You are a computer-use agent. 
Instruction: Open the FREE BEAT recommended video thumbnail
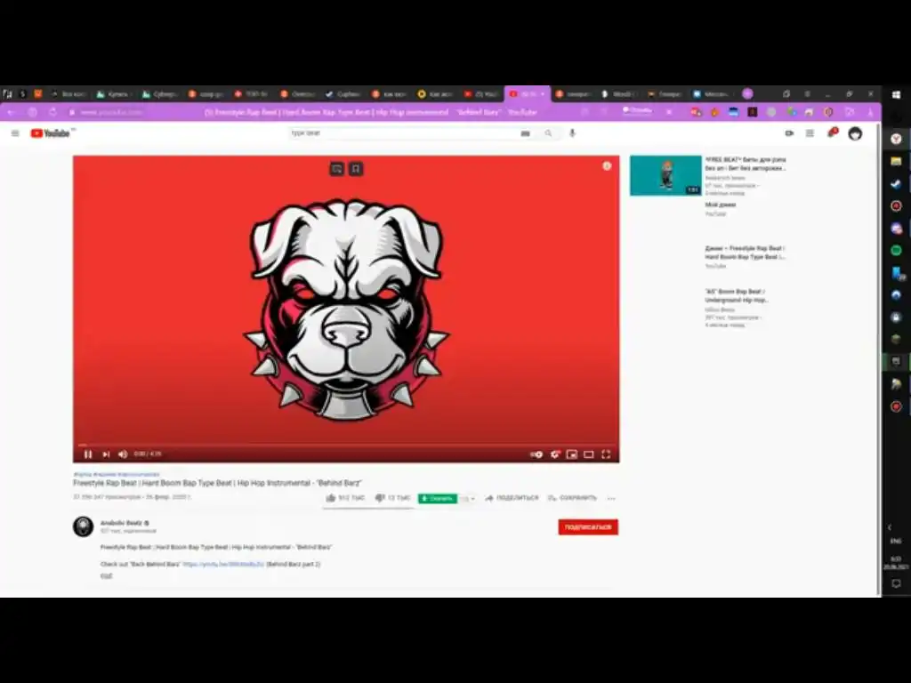pos(665,175)
